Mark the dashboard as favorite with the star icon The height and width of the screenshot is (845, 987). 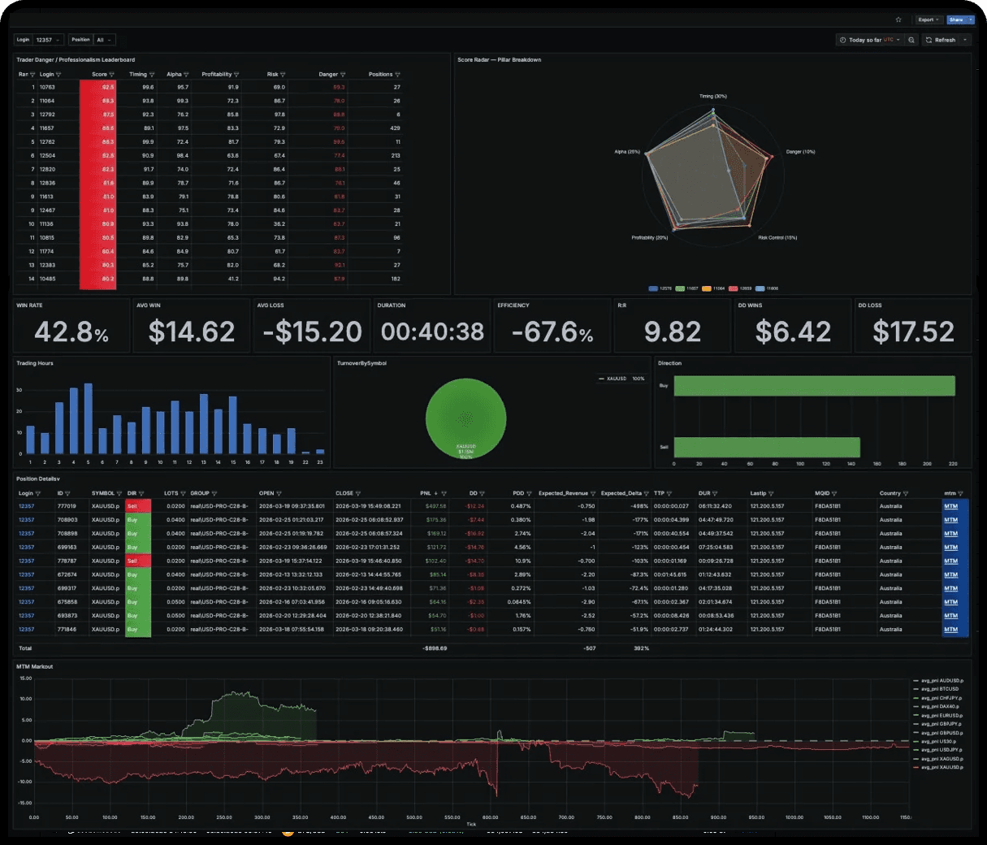(899, 19)
